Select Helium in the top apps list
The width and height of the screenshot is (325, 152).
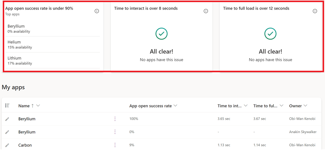click(14, 42)
